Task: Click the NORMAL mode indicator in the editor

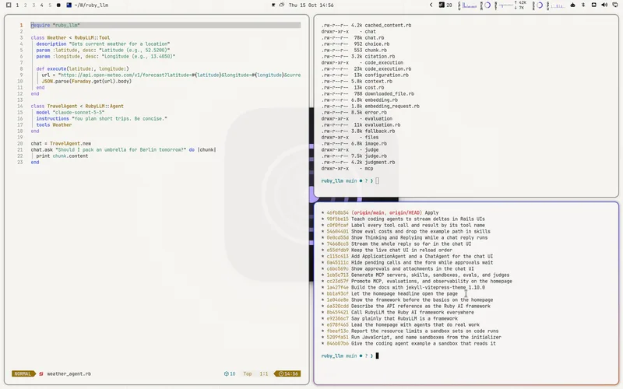Action: pyautogui.click(x=23, y=373)
